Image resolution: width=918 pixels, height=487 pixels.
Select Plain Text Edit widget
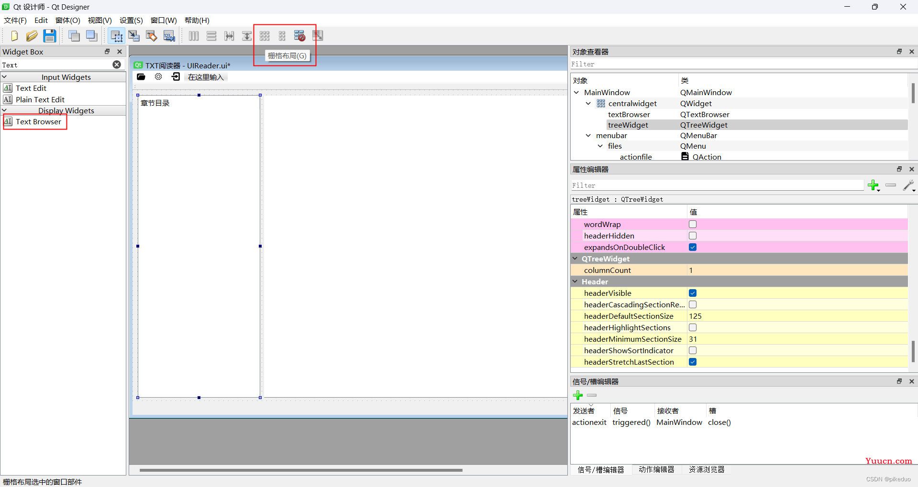click(40, 99)
